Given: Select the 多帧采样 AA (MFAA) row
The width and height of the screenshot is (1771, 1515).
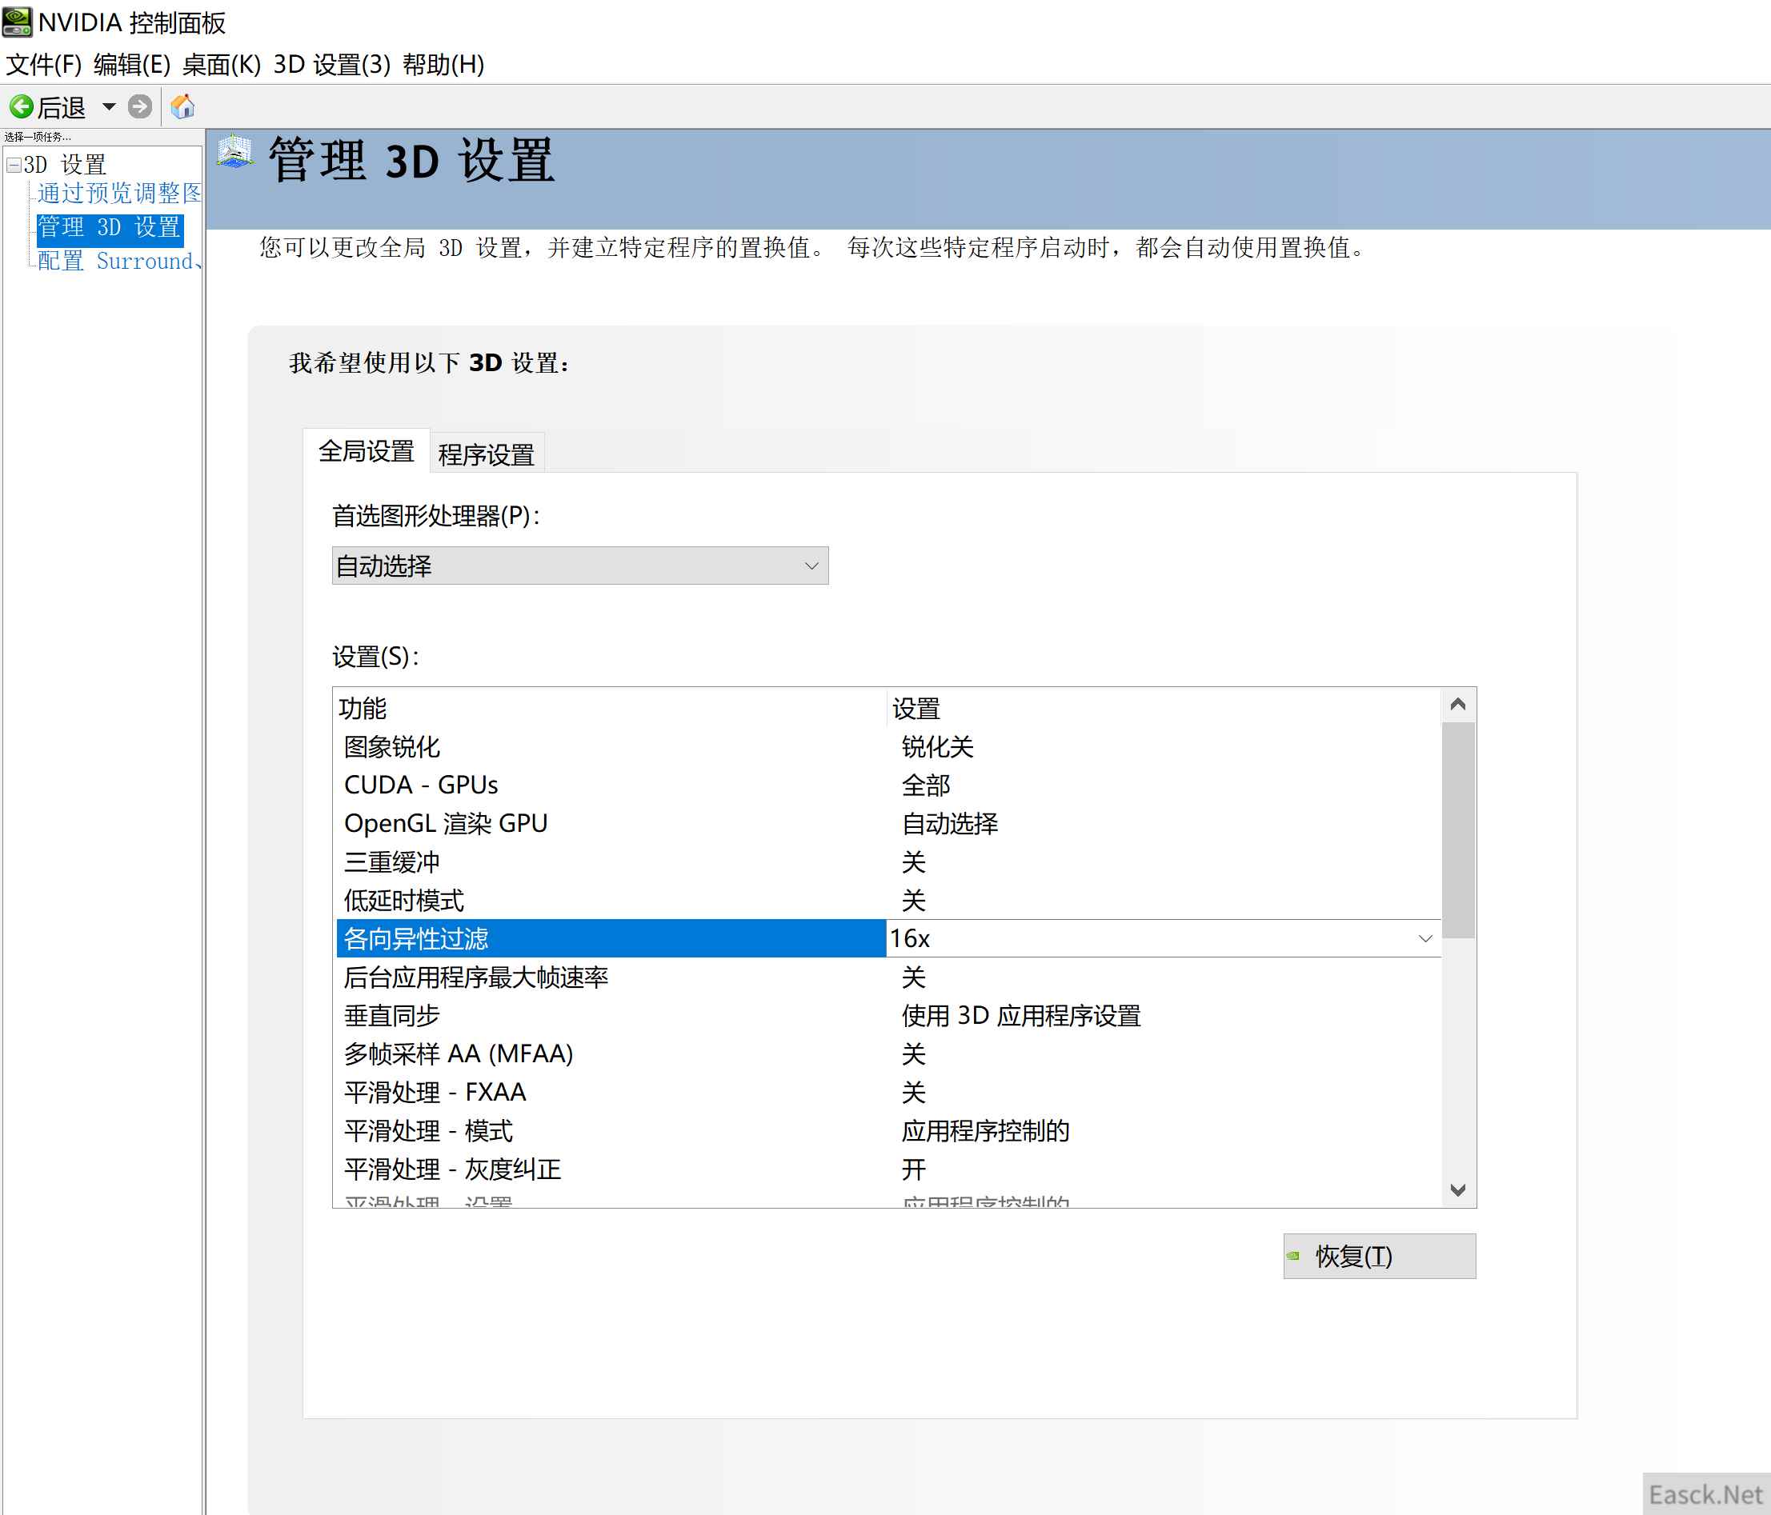Looking at the screenshot, I should tap(888, 1054).
